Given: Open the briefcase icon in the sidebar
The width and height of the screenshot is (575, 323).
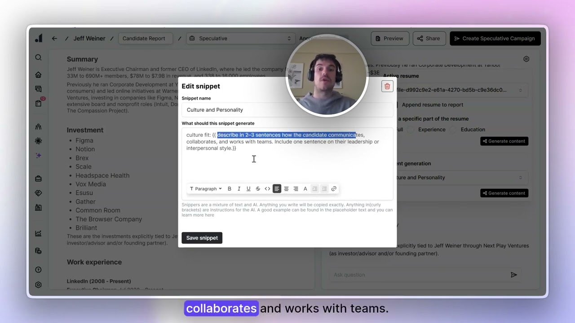Looking at the screenshot, I should (x=38, y=179).
